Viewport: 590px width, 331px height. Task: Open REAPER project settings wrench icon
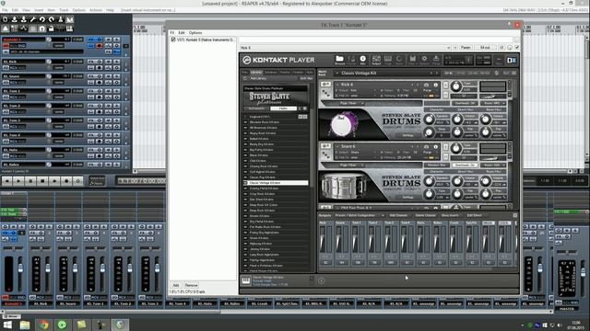(33, 19)
